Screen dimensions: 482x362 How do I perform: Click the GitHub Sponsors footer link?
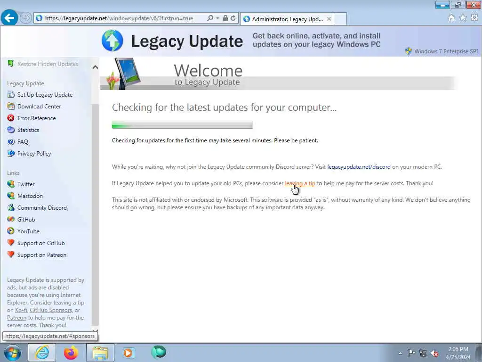(51, 310)
